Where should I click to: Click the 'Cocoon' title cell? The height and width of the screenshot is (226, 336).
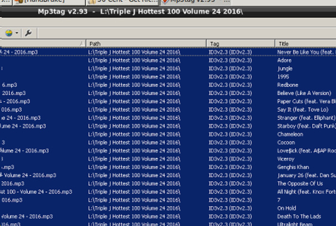click(x=286, y=143)
